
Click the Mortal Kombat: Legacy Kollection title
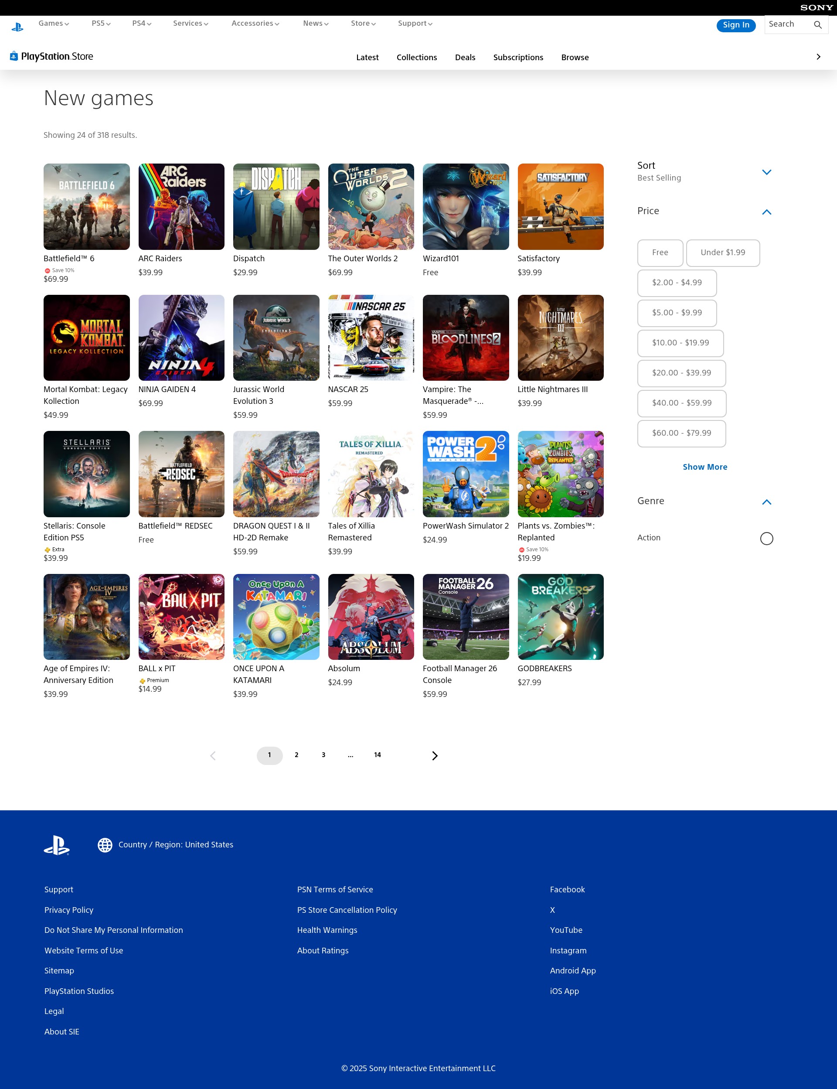(86, 396)
